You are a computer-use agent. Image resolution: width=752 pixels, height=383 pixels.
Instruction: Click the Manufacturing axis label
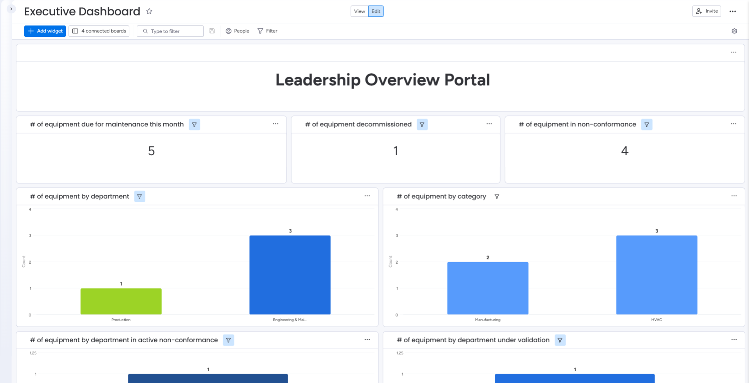(488, 320)
